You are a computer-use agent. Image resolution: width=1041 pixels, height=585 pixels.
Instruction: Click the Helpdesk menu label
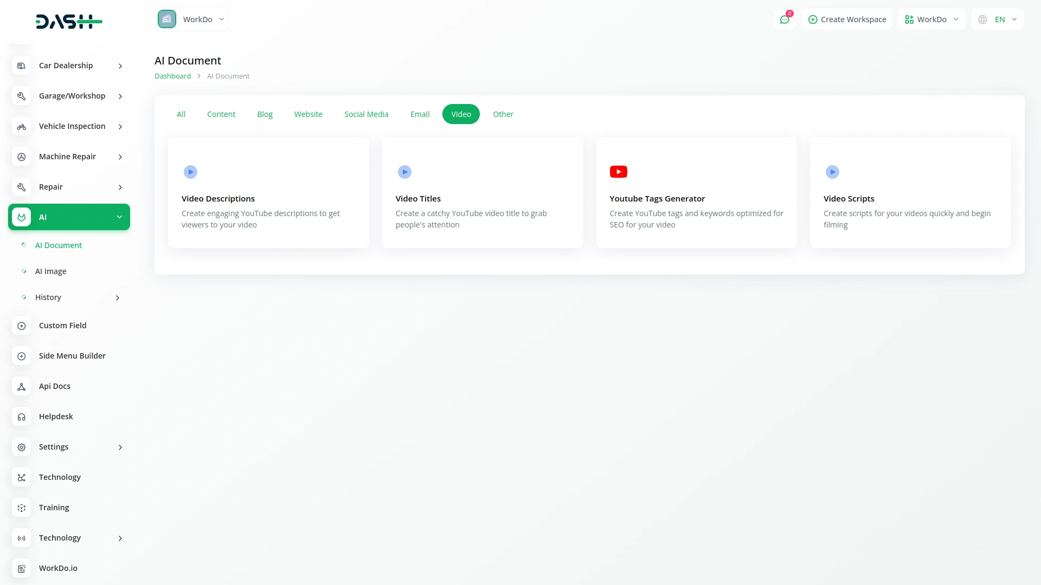[56, 417]
